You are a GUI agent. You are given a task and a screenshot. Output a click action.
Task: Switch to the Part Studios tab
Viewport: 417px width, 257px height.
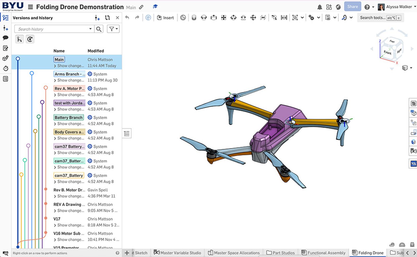(x=281, y=252)
